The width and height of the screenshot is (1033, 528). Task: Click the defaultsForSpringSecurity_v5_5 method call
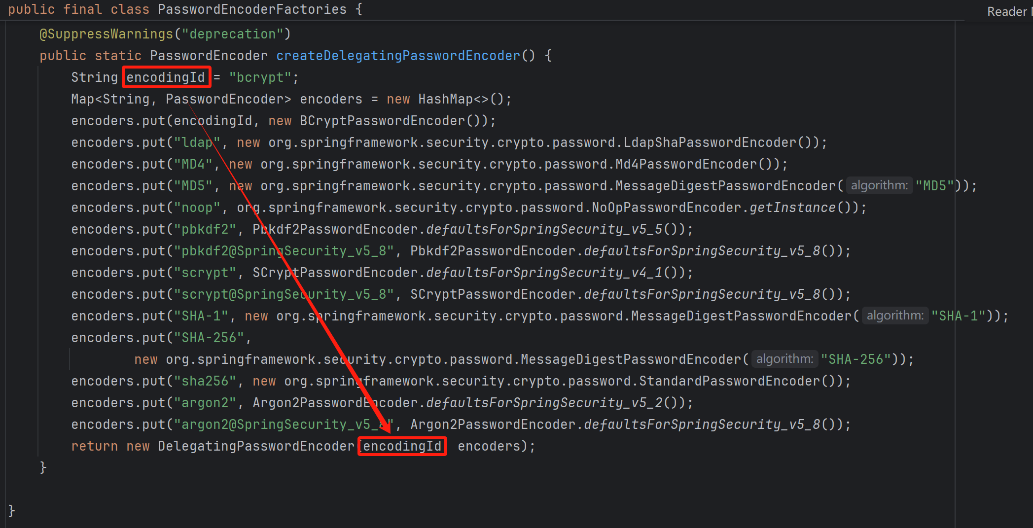point(544,229)
